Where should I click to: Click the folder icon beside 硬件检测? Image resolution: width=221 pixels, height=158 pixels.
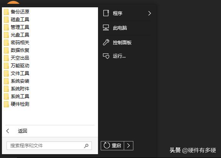(x=7, y=104)
